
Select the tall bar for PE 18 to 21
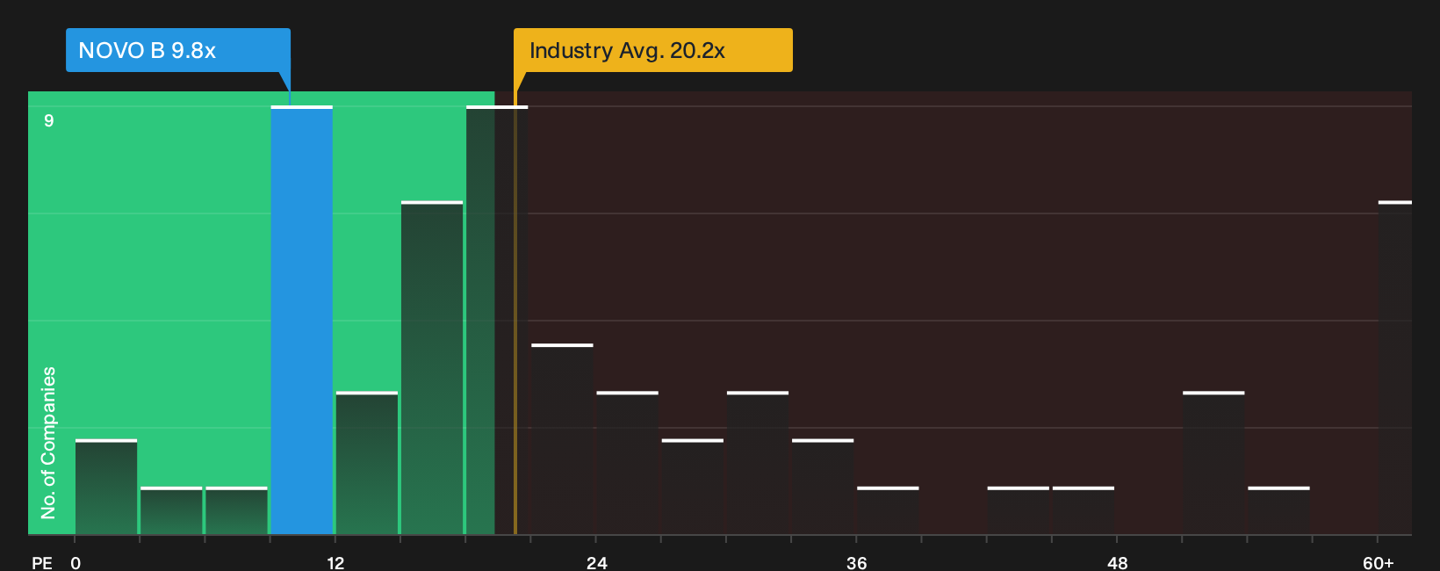click(x=497, y=321)
